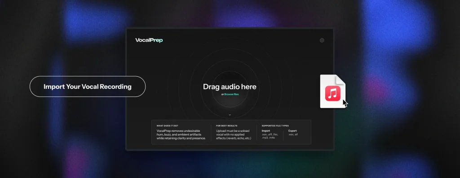The image size is (460, 178).
Task: Click the Import file types label
Action: tap(266, 131)
